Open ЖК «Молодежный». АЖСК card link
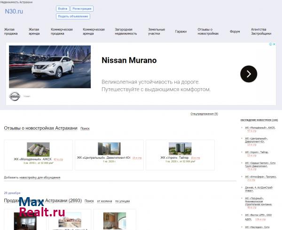 pyautogui.click(x=33, y=159)
